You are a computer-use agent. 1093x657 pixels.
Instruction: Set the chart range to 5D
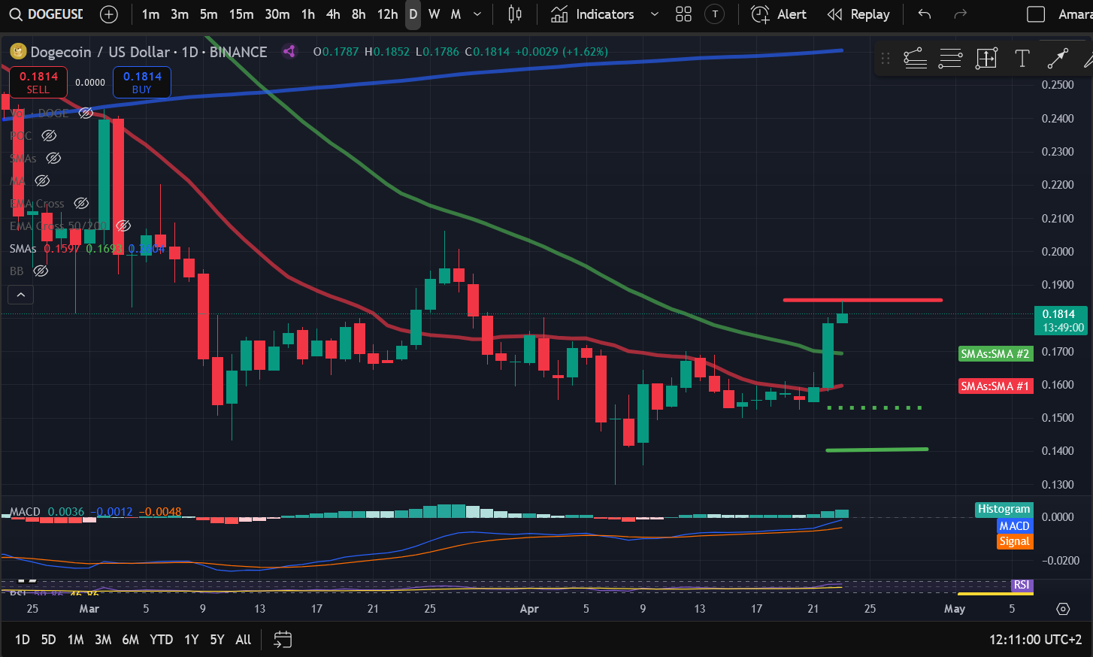click(x=48, y=640)
